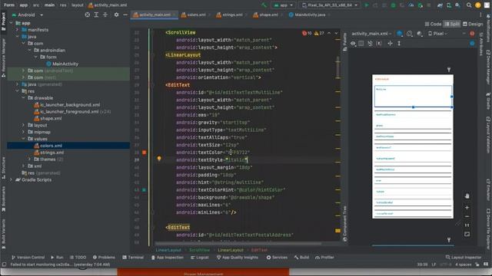Open the Profile app icon in toolbar
The width and height of the screenshot is (492, 276).
[411, 5]
